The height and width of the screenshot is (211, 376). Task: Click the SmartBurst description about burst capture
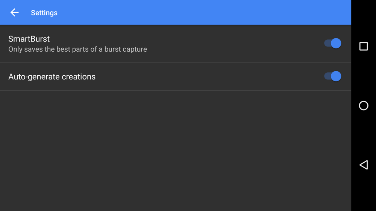77,49
